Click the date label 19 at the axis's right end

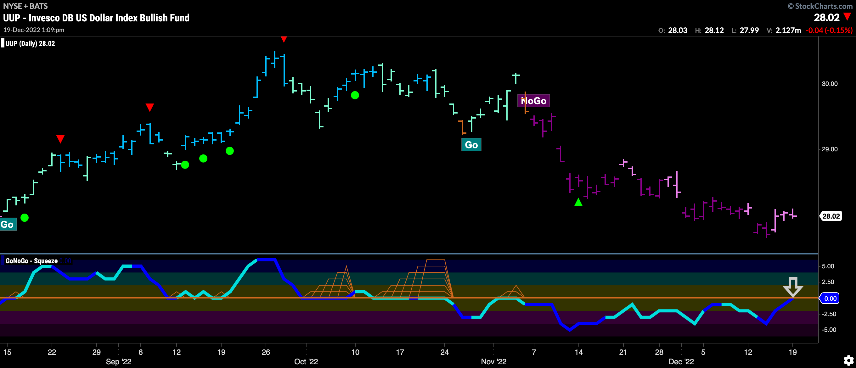point(792,352)
